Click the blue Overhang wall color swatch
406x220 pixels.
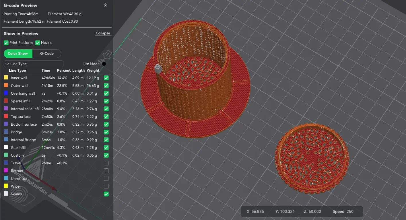coord(6,93)
